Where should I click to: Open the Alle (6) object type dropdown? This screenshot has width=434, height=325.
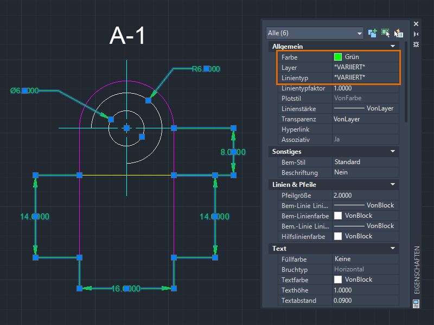pyautogui.click(x=315, y=33)
